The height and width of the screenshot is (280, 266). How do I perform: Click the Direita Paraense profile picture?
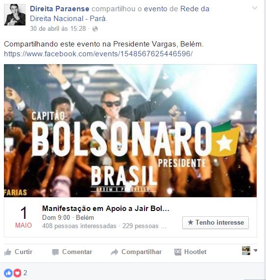(15, 15)
